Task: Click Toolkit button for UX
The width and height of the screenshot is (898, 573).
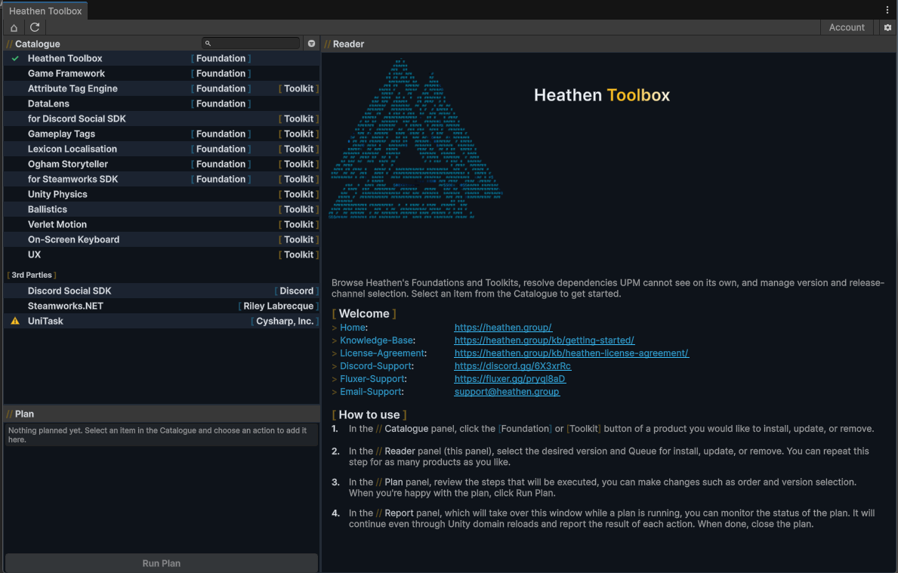Action: coord(298,254)
